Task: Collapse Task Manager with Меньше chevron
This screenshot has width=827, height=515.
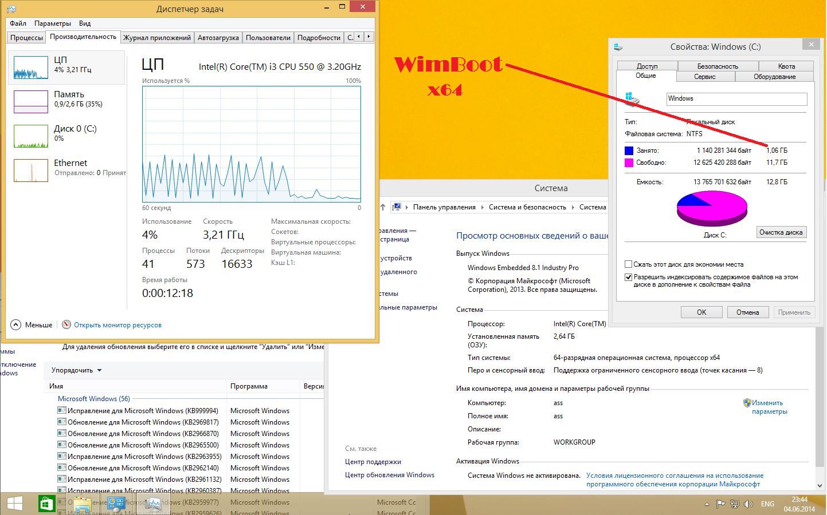Action: 15,324
